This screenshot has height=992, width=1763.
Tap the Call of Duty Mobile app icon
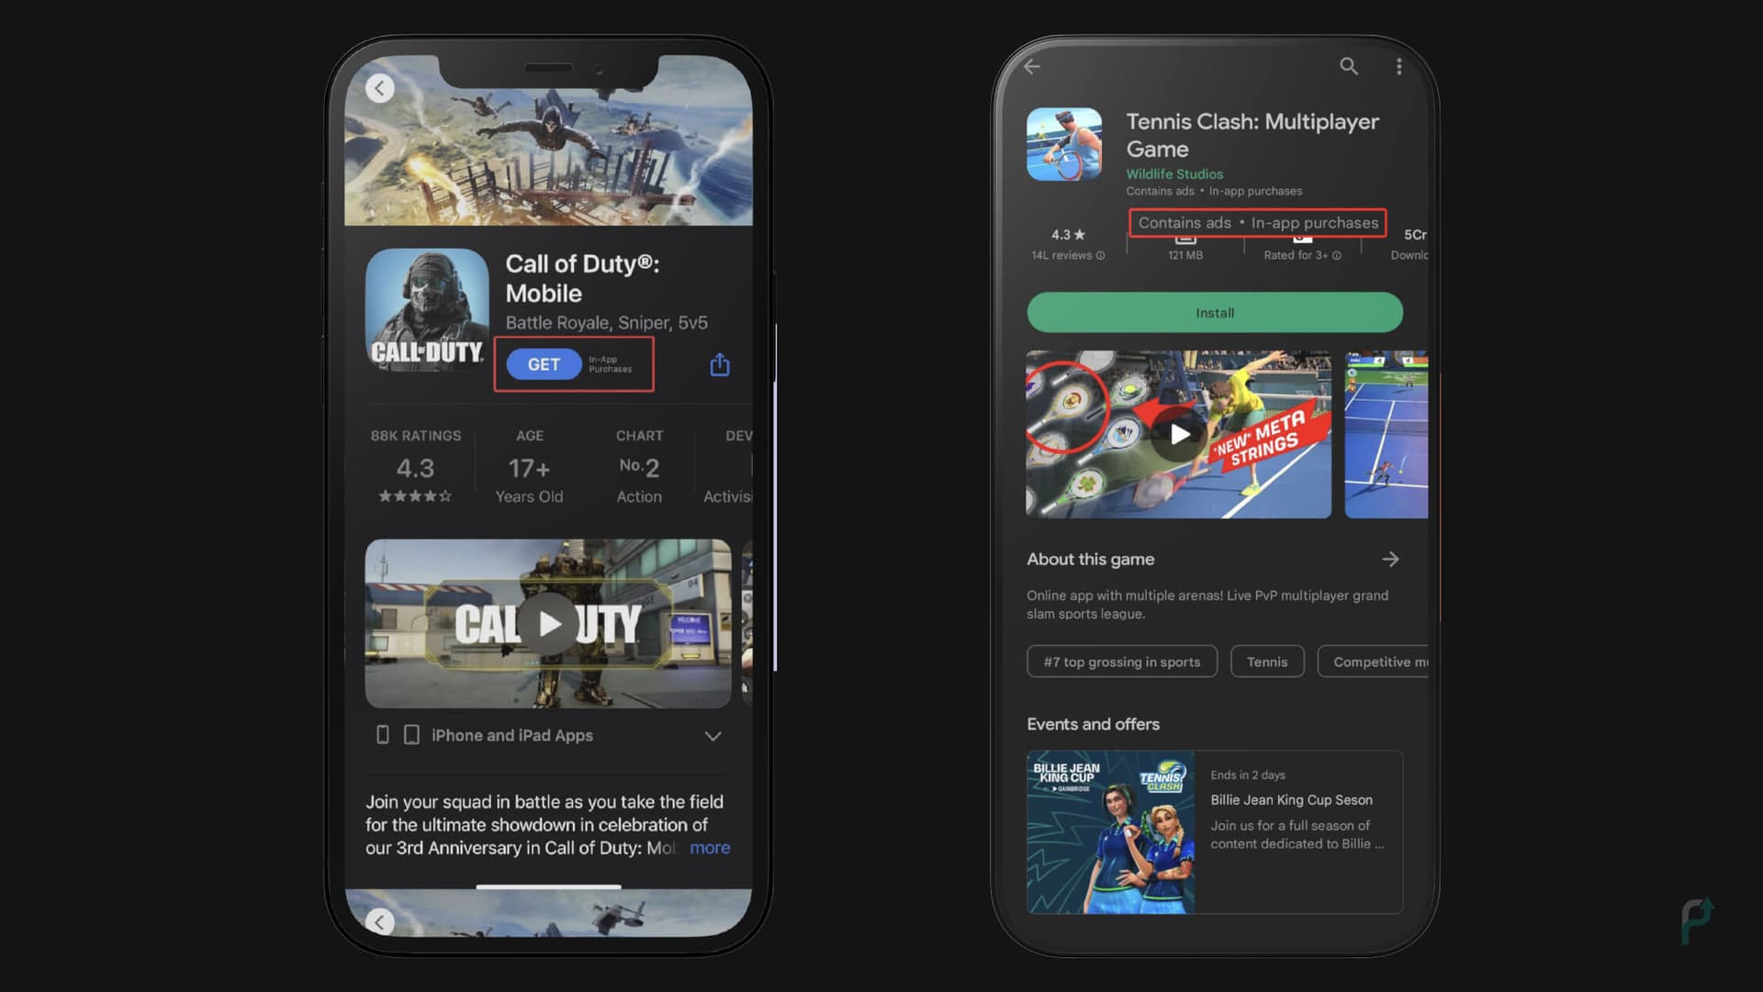point(427,310)
